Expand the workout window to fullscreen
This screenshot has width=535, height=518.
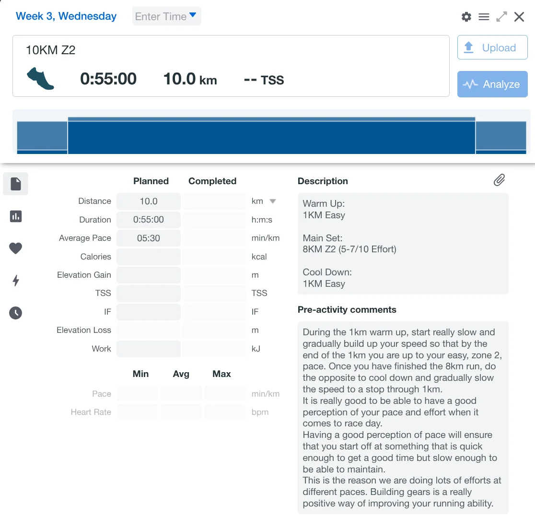501,17
